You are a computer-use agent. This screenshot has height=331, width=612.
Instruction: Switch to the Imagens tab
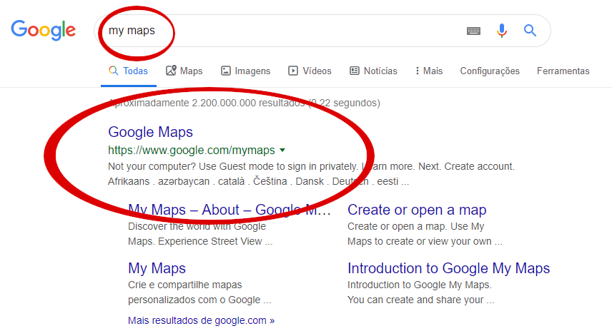pos(245,71)
